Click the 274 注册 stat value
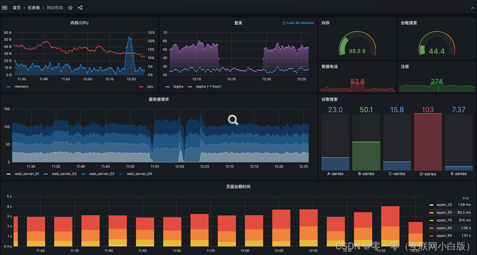 [x=437, y=82]
